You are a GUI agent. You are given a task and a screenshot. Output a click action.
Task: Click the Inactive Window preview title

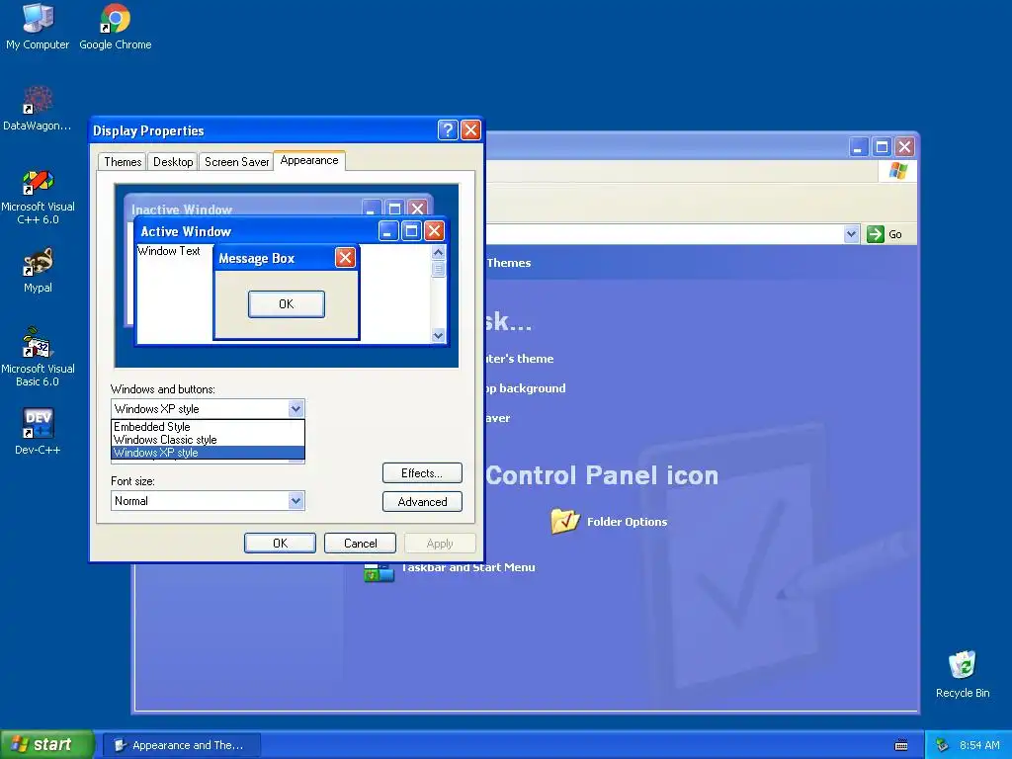pyautogui.click(x=182, y=210)
